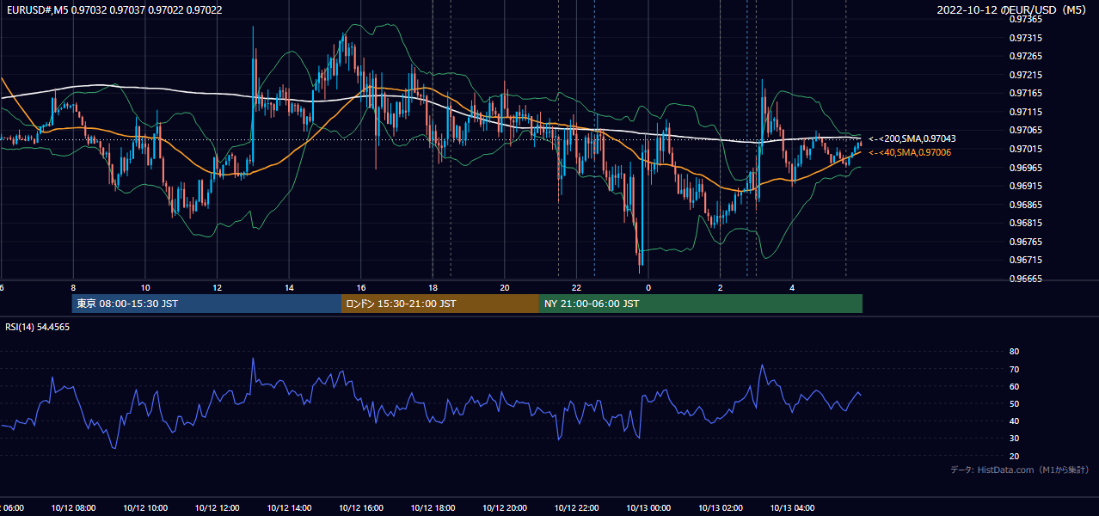This screenshot has height=516, width=1099.
Task: Click hour tick 0 below the price chart
Action: pyautogui.click(x=648, y=287)
